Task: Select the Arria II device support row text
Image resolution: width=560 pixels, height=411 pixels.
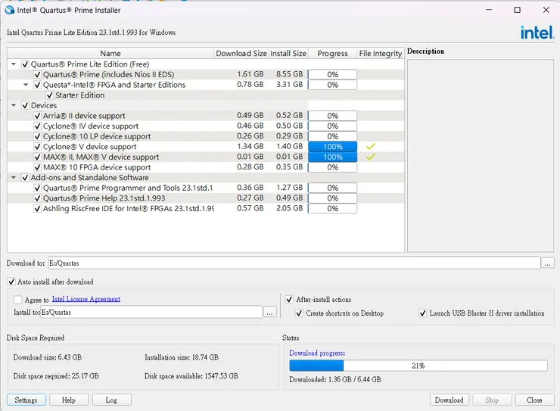Action: pyautogui.click(x=84, y=116)
